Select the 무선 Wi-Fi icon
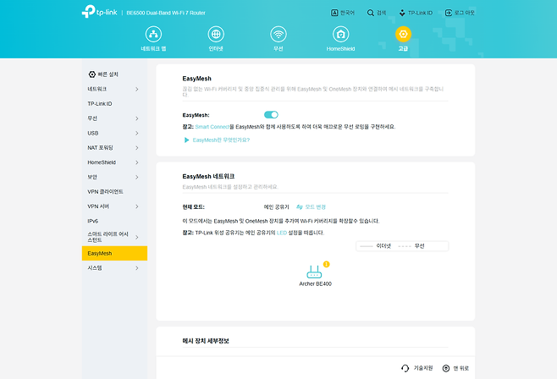557x379 pixels. pos(278,35)
